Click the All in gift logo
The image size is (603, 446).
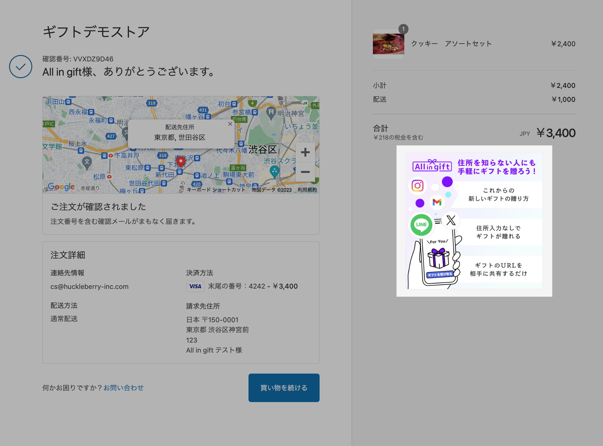click(x=432, y=166)
